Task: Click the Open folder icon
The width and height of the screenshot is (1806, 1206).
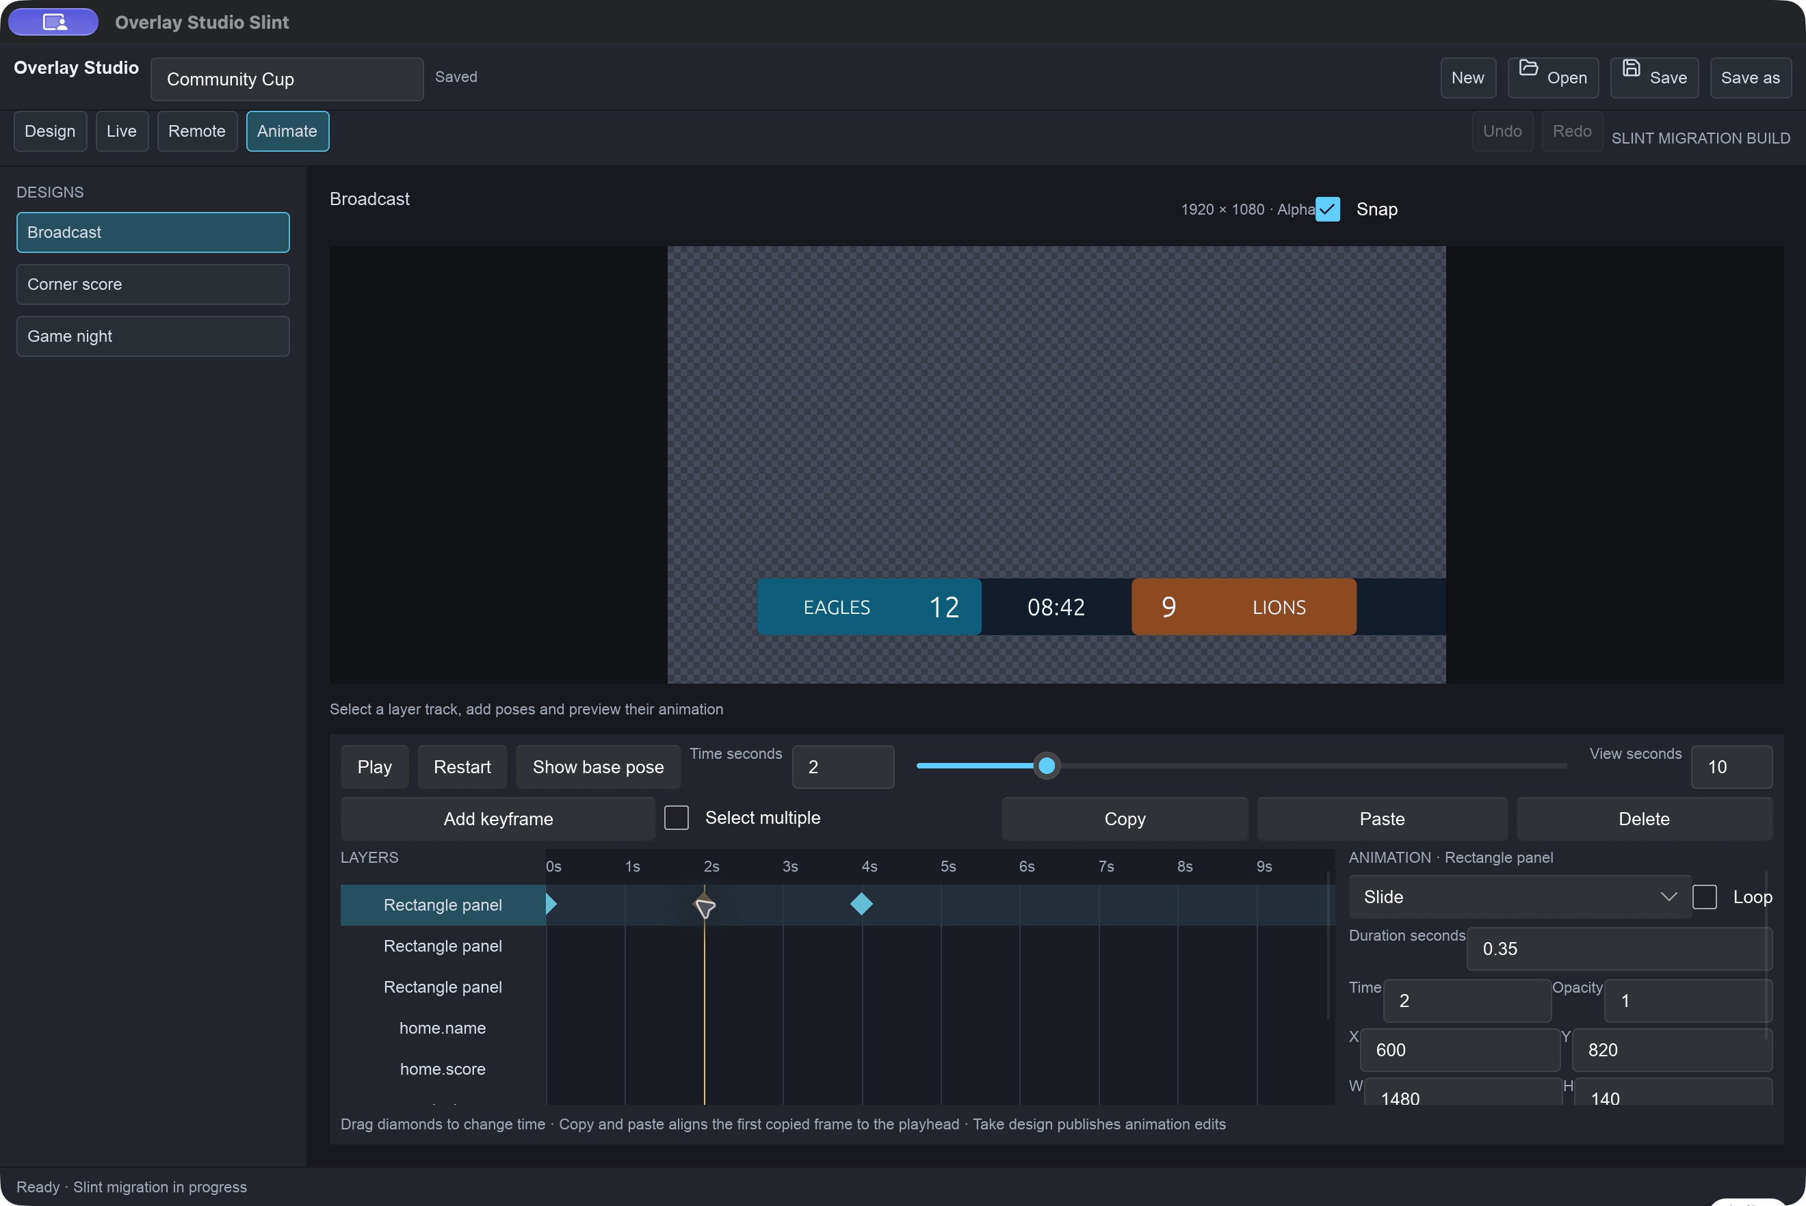Action: pos(1528,68)
